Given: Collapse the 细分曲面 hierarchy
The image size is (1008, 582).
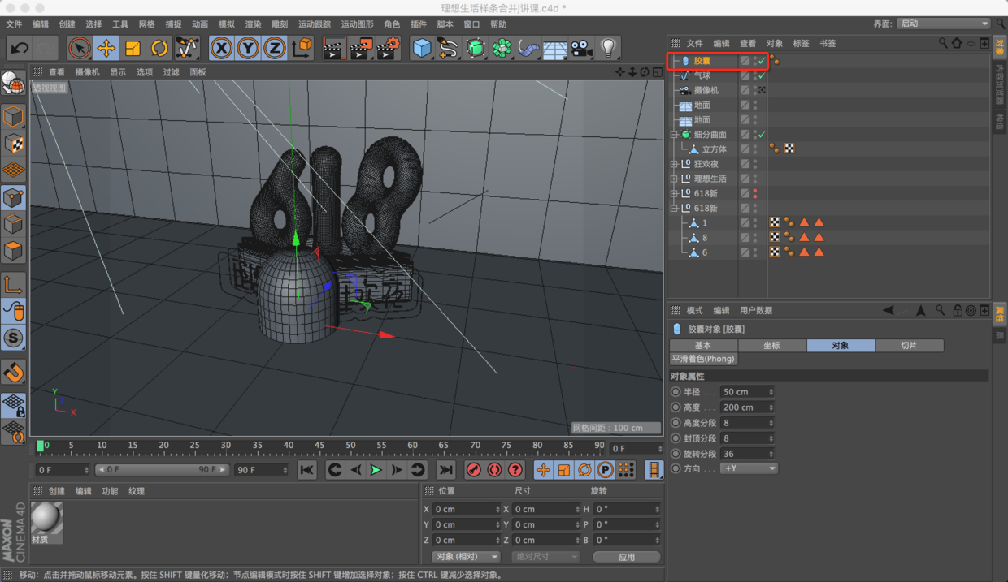Looking at the screenshot, I should pyautogui.click(x=674, y=135).
